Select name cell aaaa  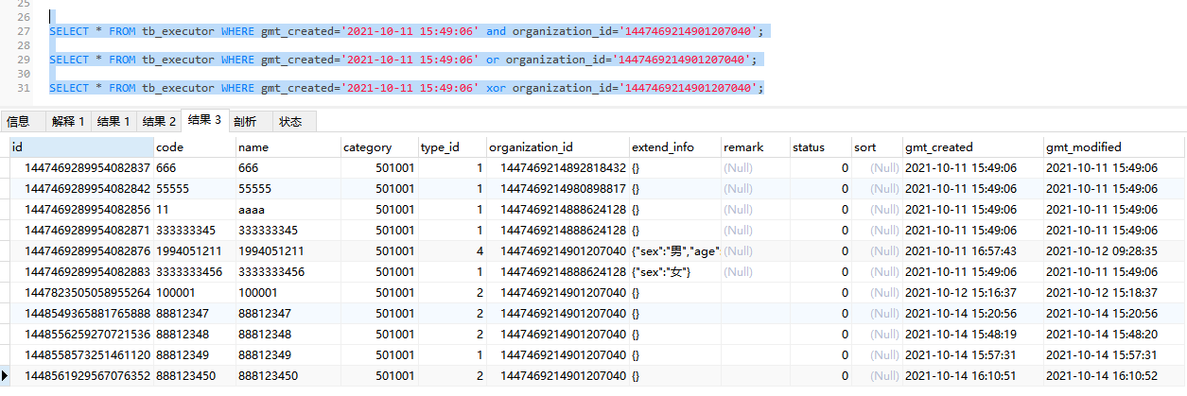(288, 209)
